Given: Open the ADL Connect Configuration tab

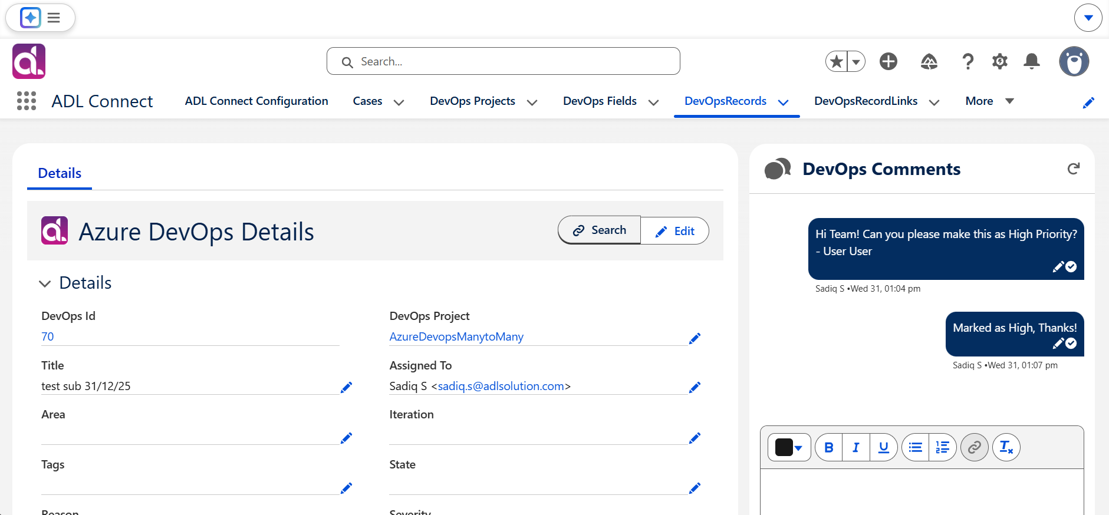Looking at the screenshot, I should (256, 101).
